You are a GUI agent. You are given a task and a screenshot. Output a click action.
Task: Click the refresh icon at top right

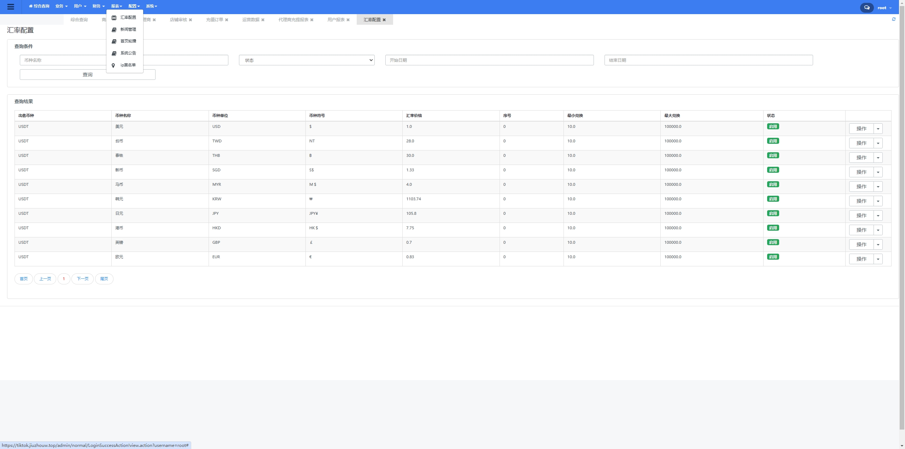point(894,19)
